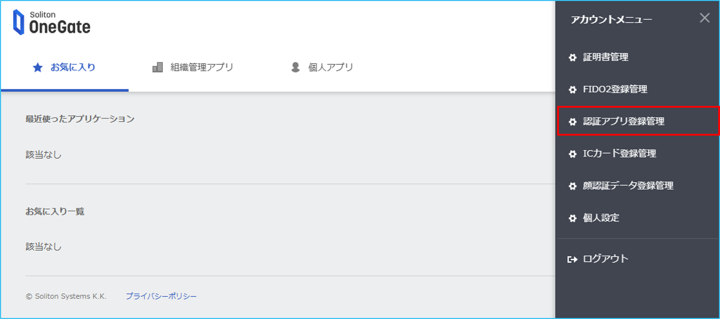Click the gear icon beside 認証アプリ登録管理

click(x=573, y=122)
